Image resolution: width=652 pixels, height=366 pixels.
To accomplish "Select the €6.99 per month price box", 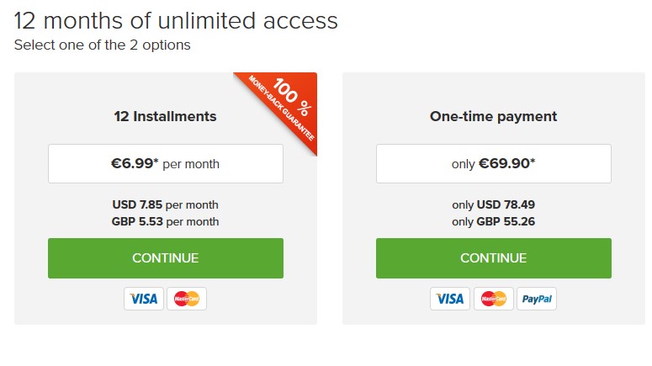I will [166, 163].
